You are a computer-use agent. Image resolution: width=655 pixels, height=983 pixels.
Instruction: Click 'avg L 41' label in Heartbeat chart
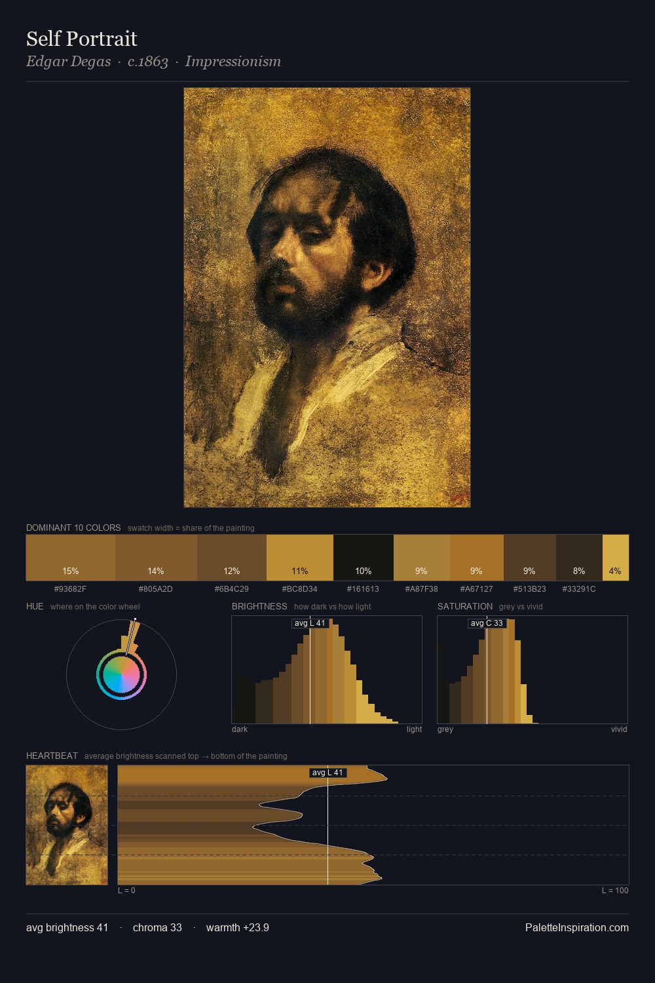[327, 773]
